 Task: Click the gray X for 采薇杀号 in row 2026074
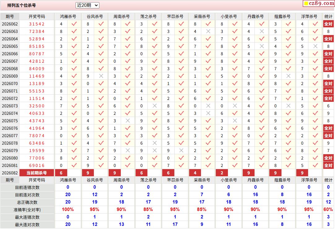pos(208,113)
